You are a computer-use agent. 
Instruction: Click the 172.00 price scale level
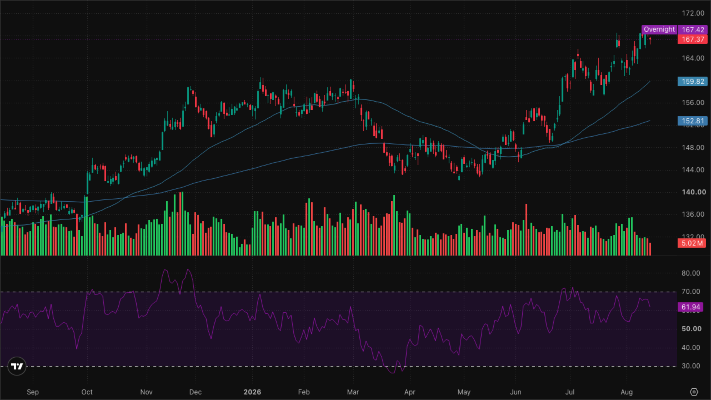(693, 13)
